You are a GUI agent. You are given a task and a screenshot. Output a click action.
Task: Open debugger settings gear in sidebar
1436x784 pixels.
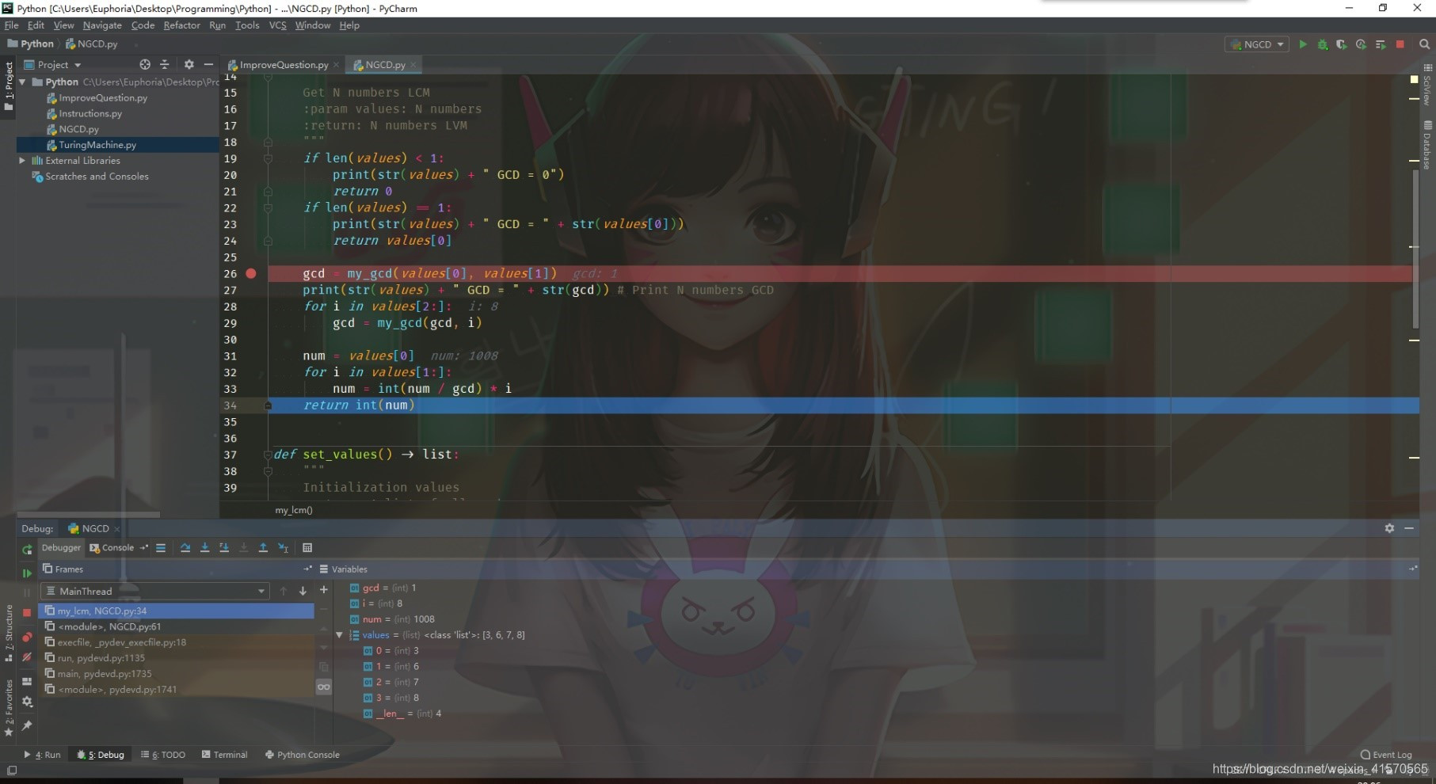point(27,702)
